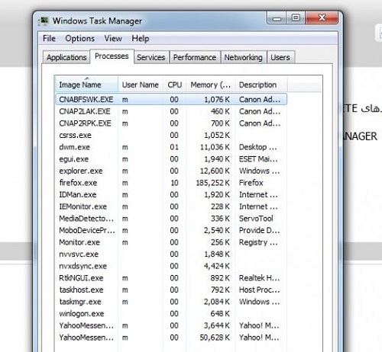Switch to the Applications tab
The width and height of the screenshot is (382, 352).
point(66,57)
